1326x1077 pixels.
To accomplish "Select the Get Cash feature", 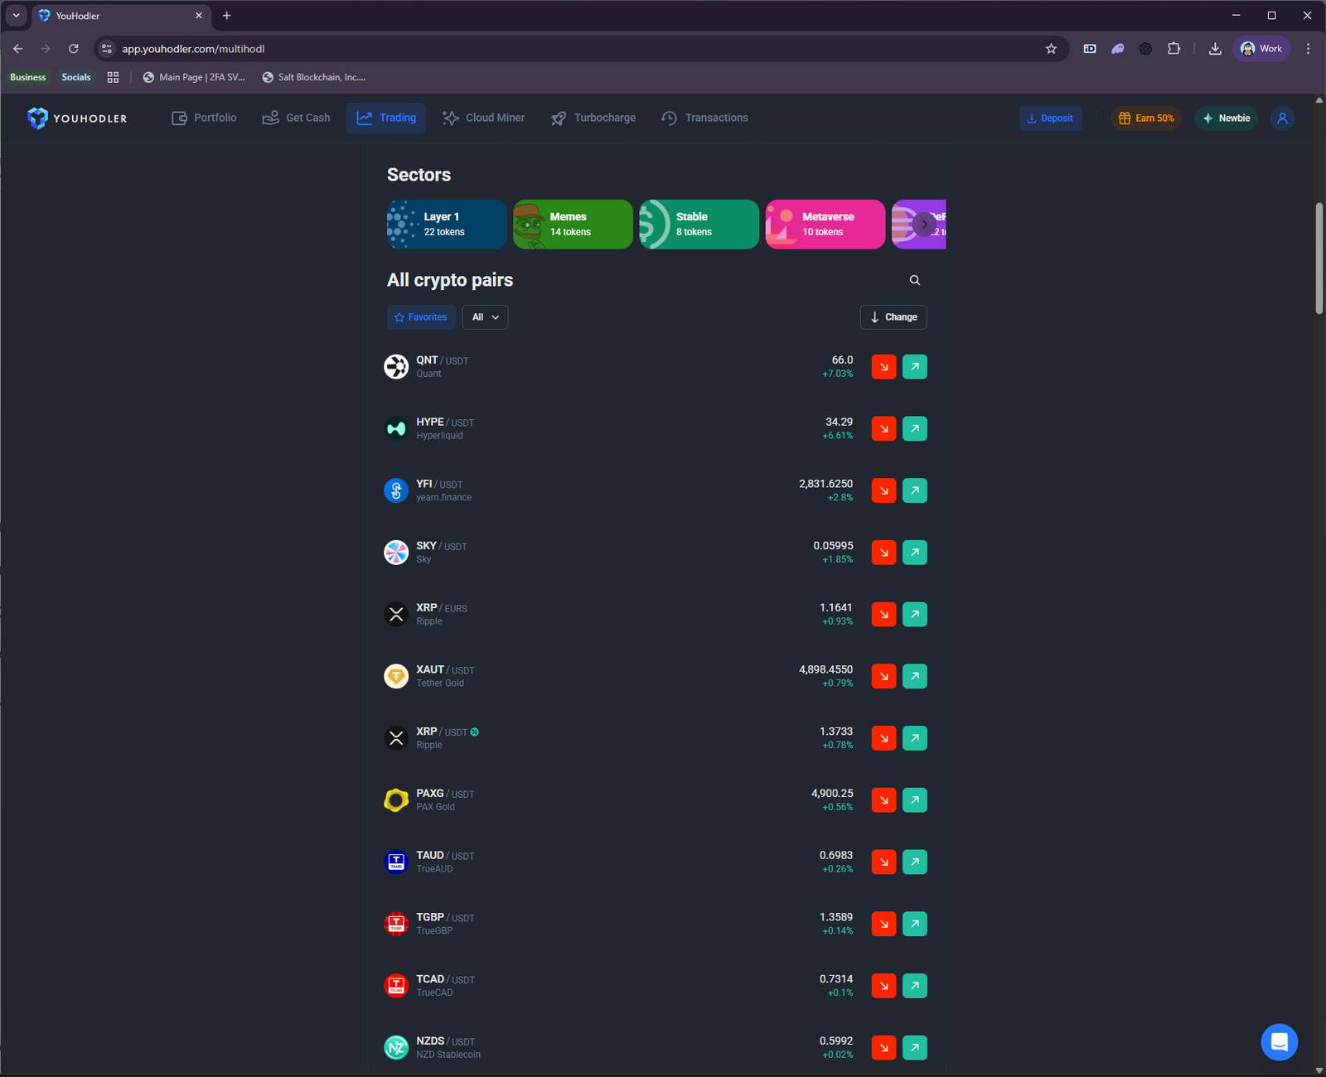I will pos(296,118).
